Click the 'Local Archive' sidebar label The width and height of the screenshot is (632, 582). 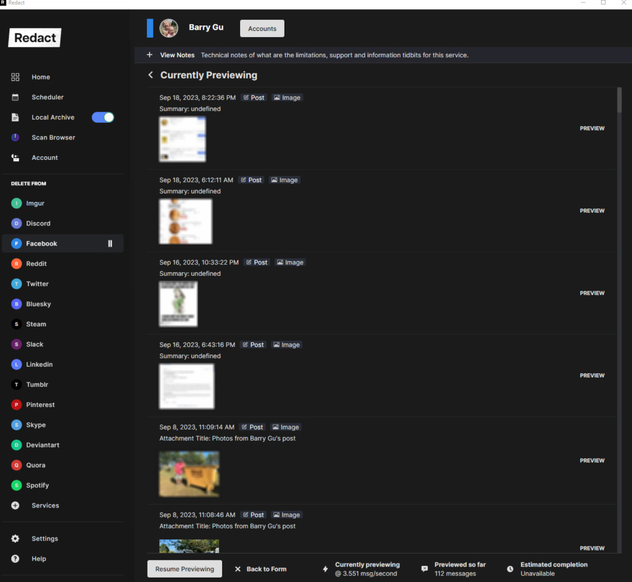point(53,117)
